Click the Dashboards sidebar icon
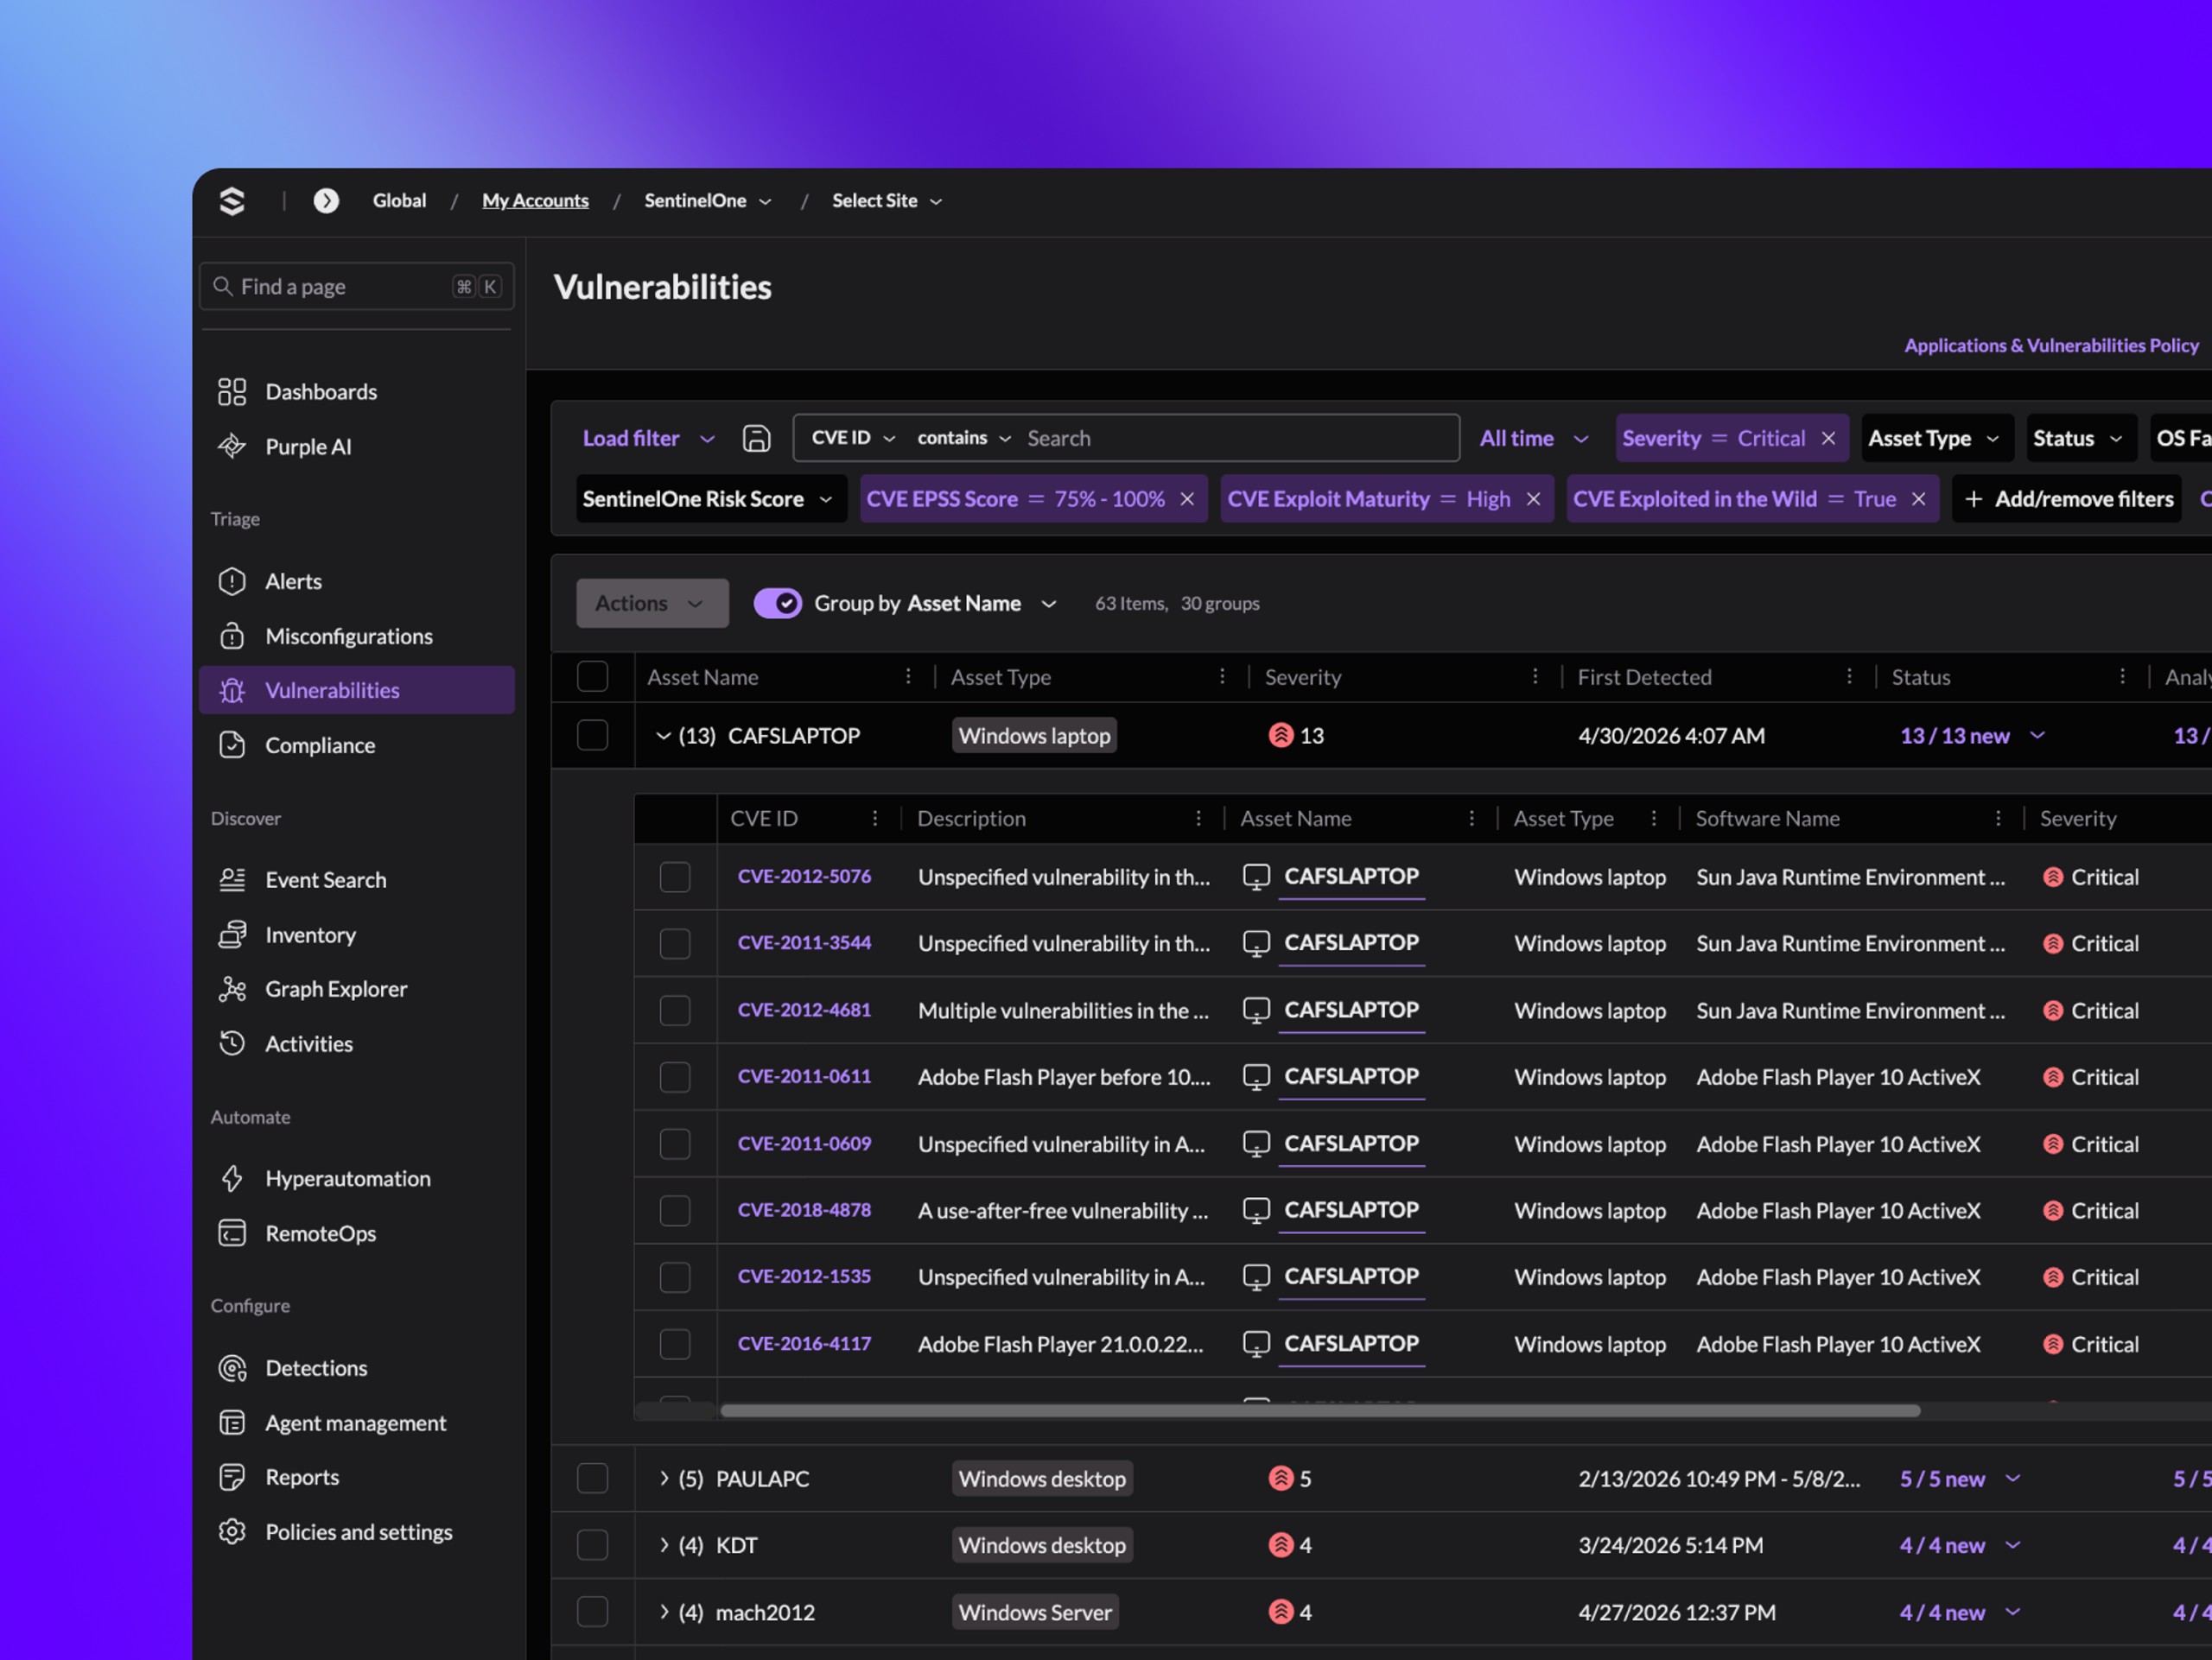The width and height of the screenshot is (2212, 1660). [x=232, y=392]
